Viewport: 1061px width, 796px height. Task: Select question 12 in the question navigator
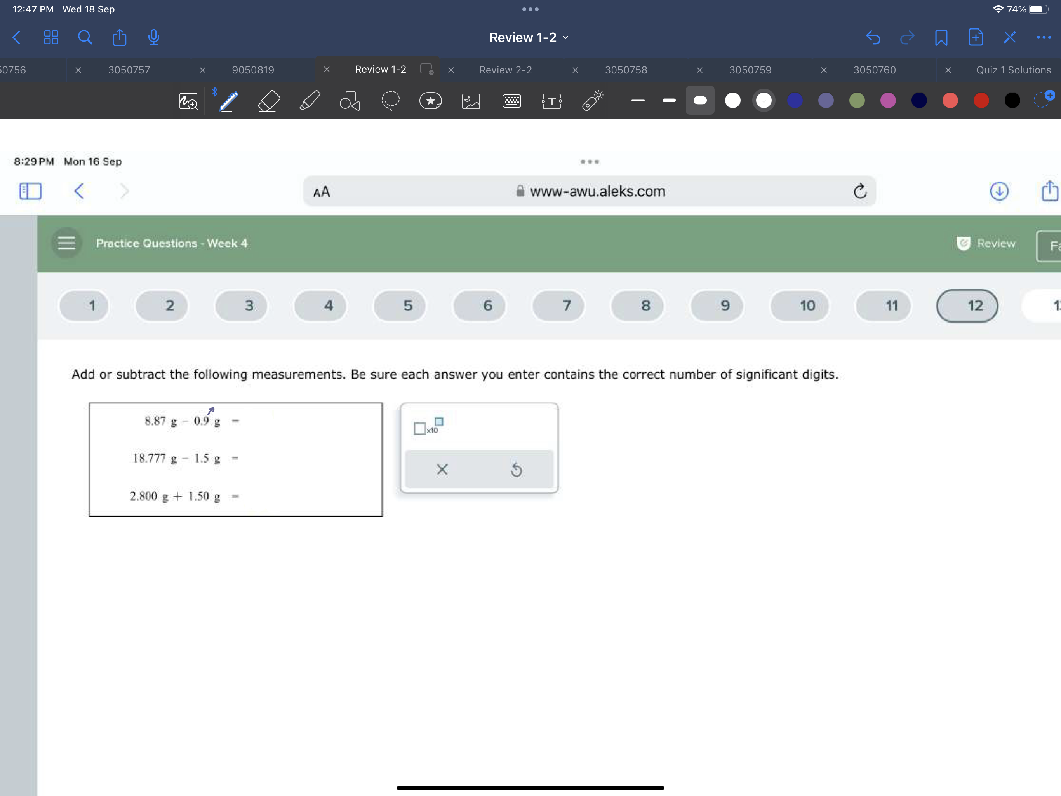(x=967, y=306)
